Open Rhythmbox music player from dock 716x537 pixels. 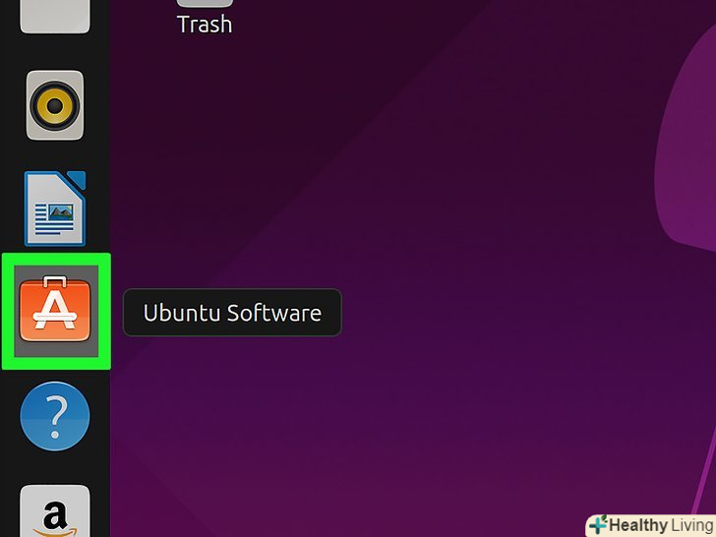(x=55, y=105)
